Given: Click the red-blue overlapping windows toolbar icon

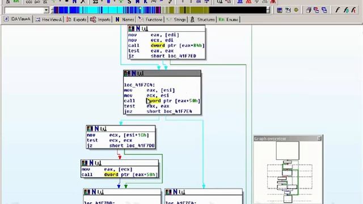Looking at the screenshot, I should 316,10.
